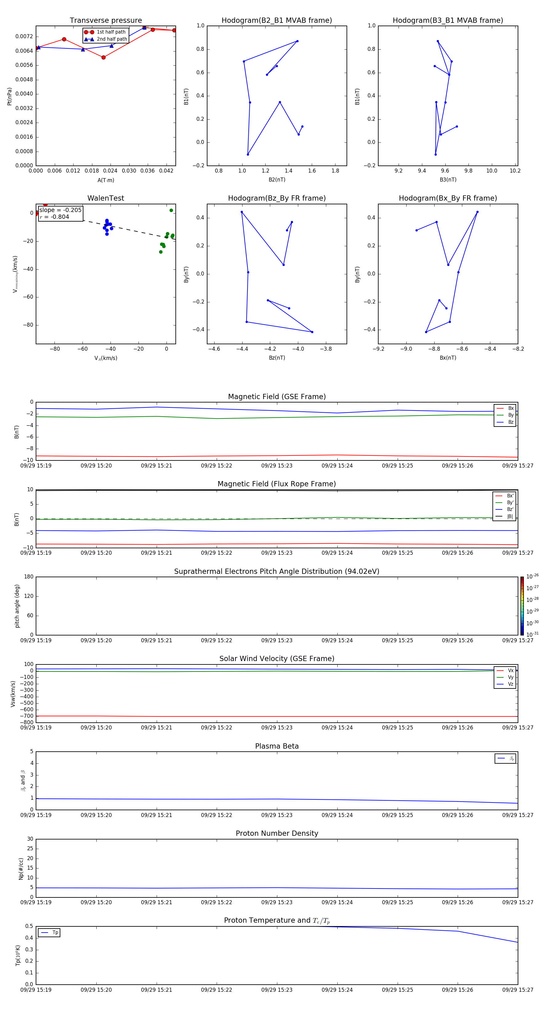The width and height of the screenshot is (554, 1017).
Task: Click the 'Proton Temperature and Te/Tp' title
Action: 277,920
